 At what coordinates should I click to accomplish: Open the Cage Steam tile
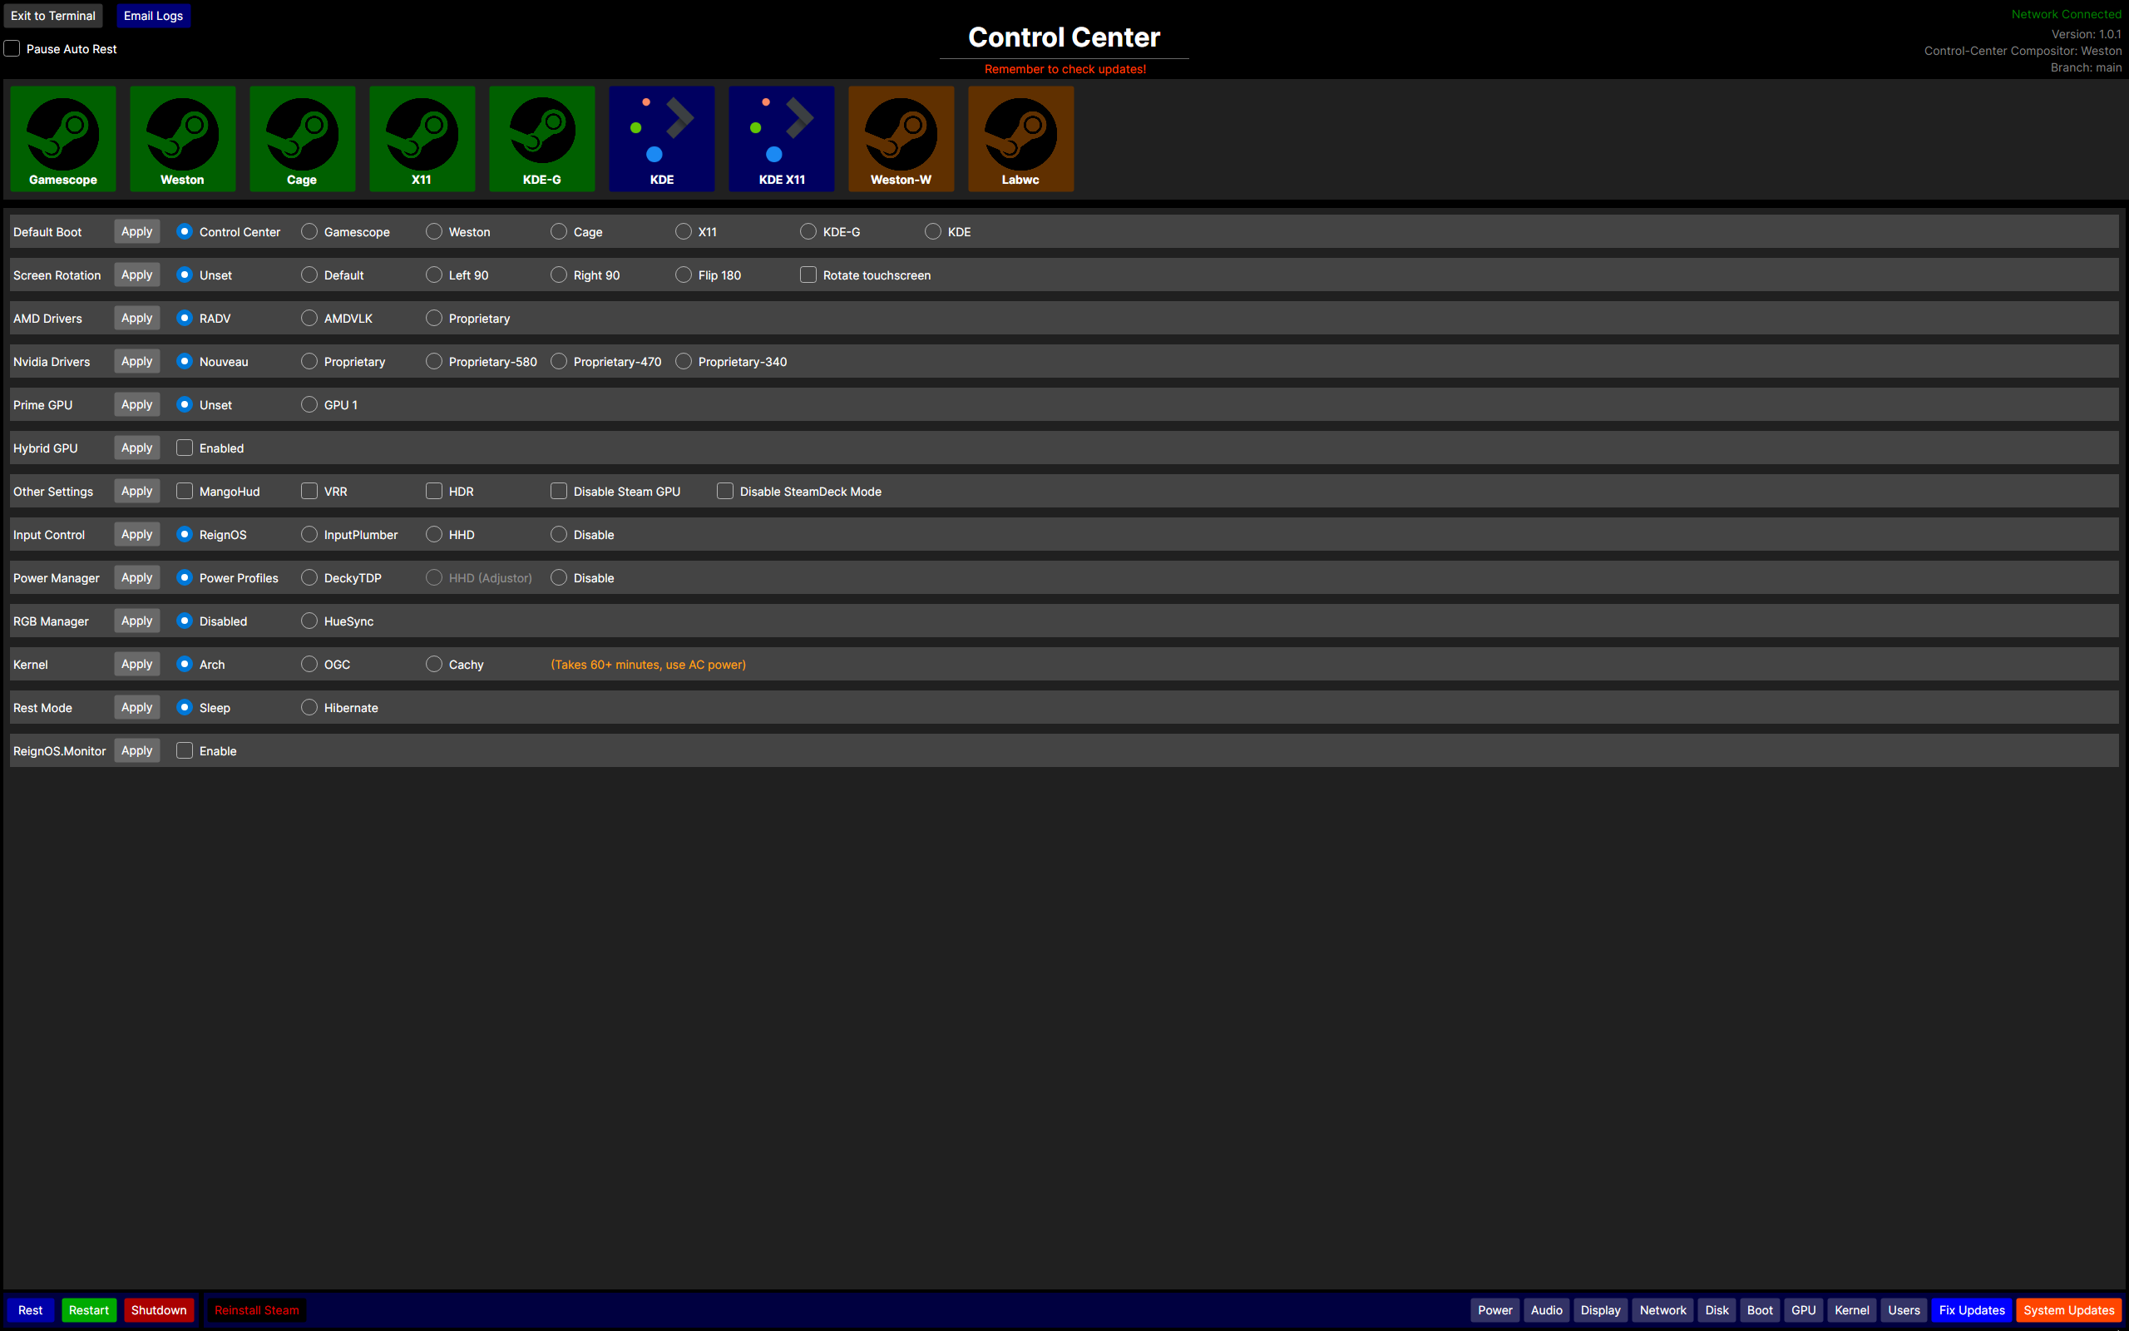pyautogui.click(x=302, y=139)
